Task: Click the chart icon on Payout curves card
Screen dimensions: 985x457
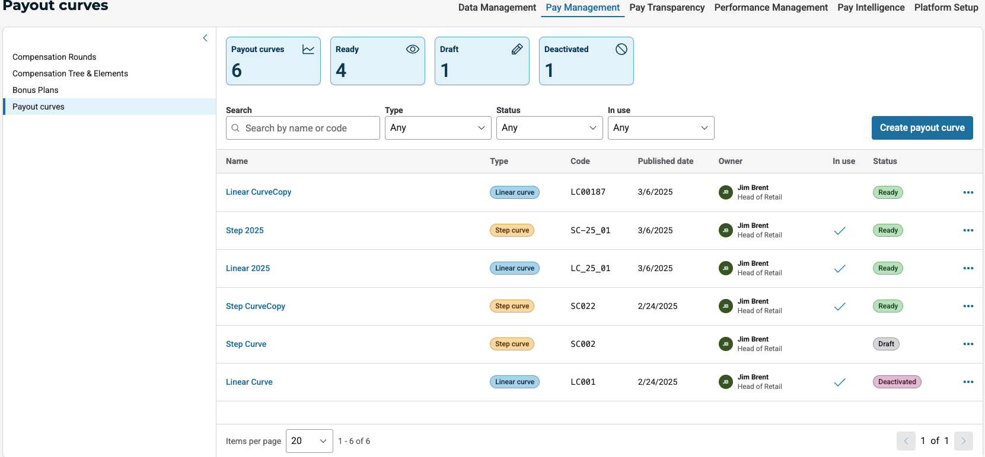Action: pos(308,49)
